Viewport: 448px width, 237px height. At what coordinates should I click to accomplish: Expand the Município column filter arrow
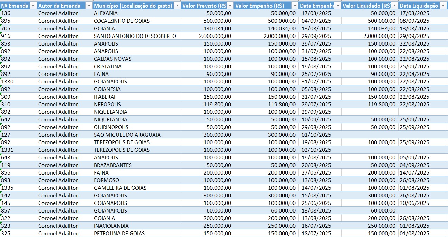pyautogui.click(x=177, y=6)
